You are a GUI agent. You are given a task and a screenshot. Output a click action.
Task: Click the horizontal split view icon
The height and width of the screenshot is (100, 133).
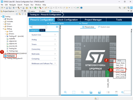(116, 92)
